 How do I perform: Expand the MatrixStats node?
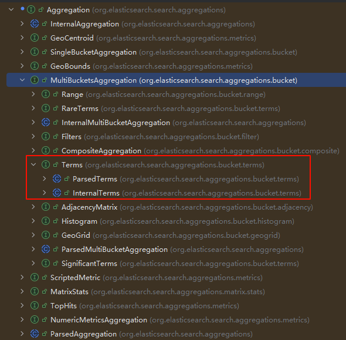pos(22,291)
